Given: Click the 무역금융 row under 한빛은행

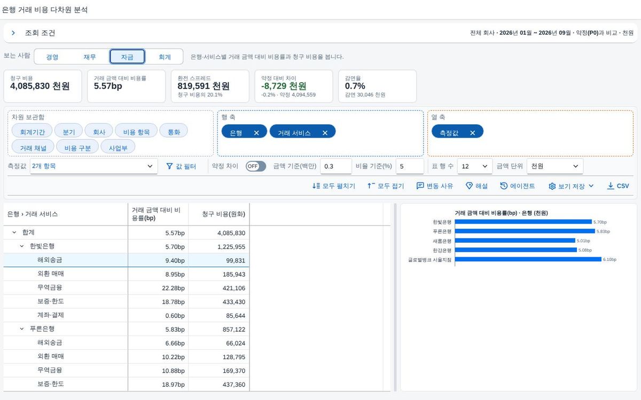Looking at the screenshot, I should [127, 288].
